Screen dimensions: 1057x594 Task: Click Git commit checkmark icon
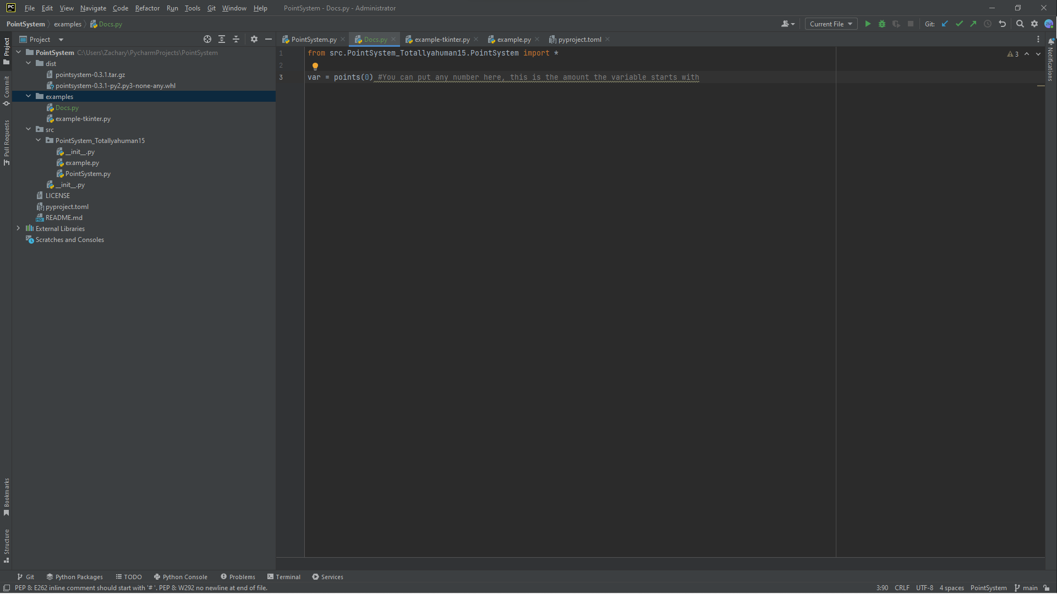click(x=959, y=24)
